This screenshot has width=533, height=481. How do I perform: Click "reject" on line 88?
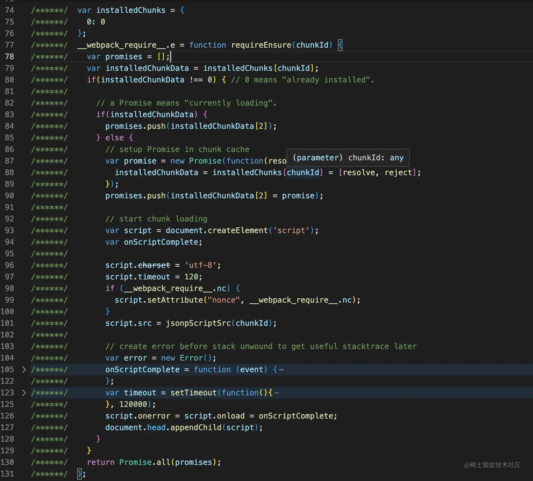398,172
